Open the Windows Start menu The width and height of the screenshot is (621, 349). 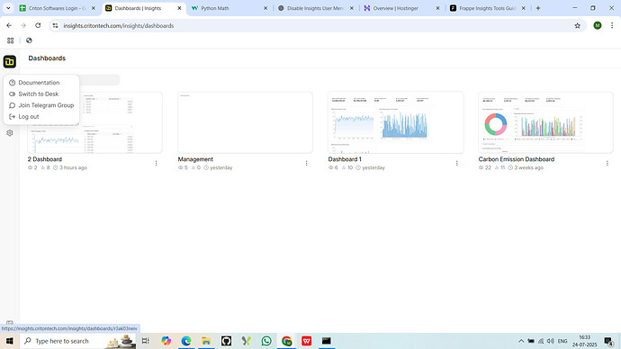point(10,341)
